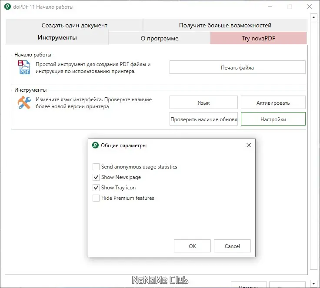Close the Общие параметры dialog

[x=249, y=145]
